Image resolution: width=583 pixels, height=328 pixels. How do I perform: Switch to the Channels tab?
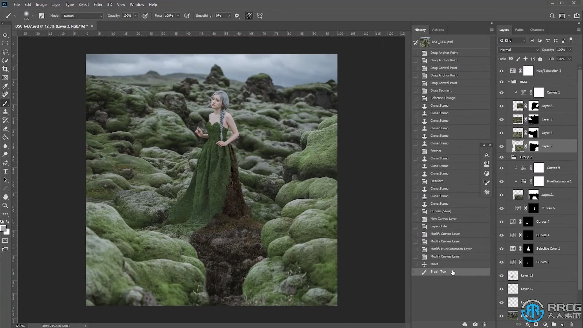coord(537,30)
